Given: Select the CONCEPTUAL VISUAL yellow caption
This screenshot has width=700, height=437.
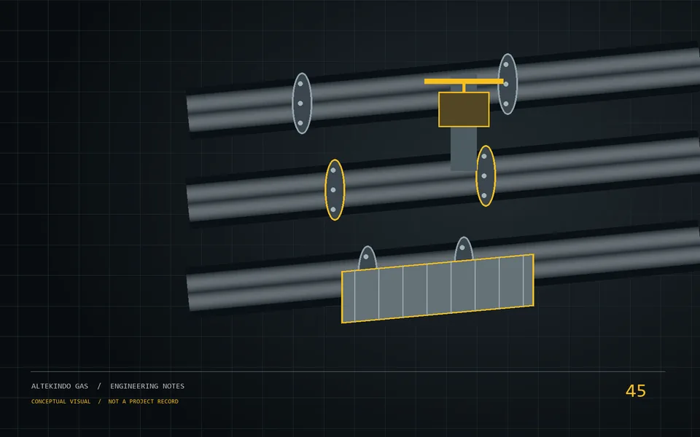Looking at the screenshot, I should 61,401.
